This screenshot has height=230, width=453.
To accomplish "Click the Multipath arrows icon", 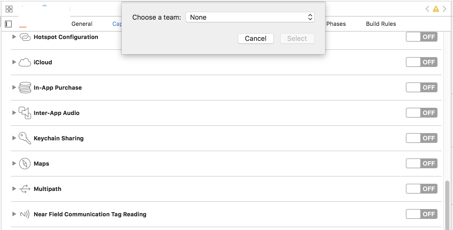I will pyautogui.click(x=25, y=189).
